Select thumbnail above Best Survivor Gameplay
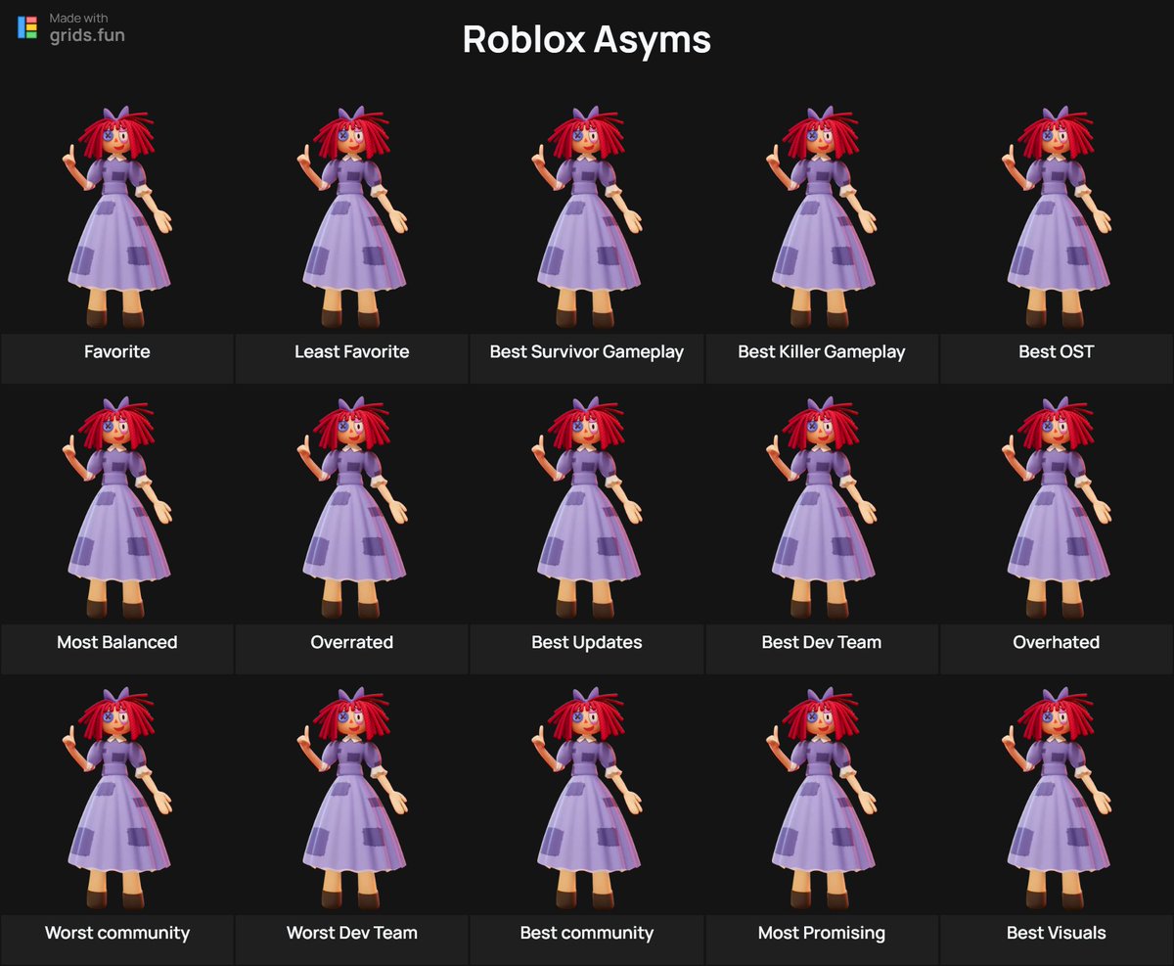The height and width of the screenshot is (966, 1174). pyautogui.click(x=587, y=217)
